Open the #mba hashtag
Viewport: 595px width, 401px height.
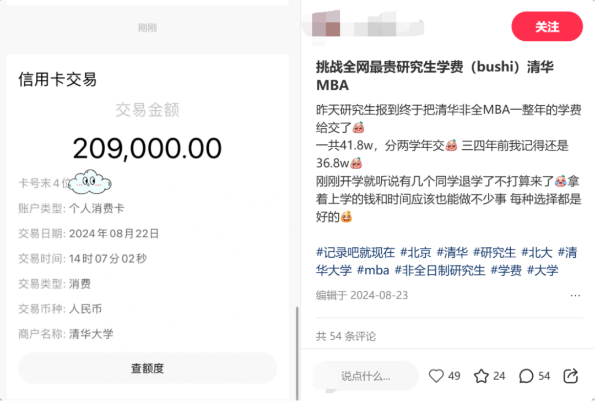[373, 270]
